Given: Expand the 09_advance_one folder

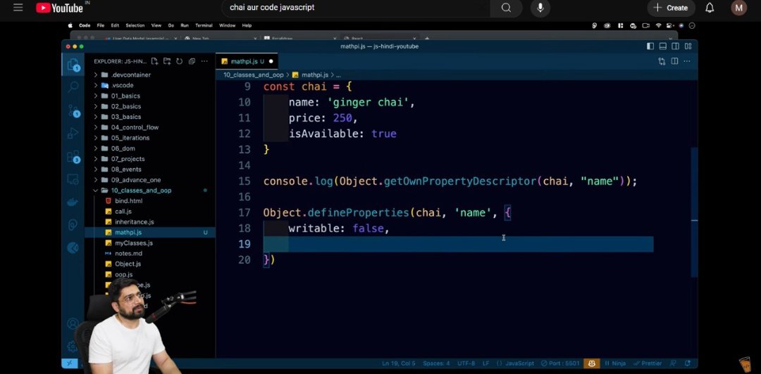Looking at the screenshot, I should pos(149,180).
